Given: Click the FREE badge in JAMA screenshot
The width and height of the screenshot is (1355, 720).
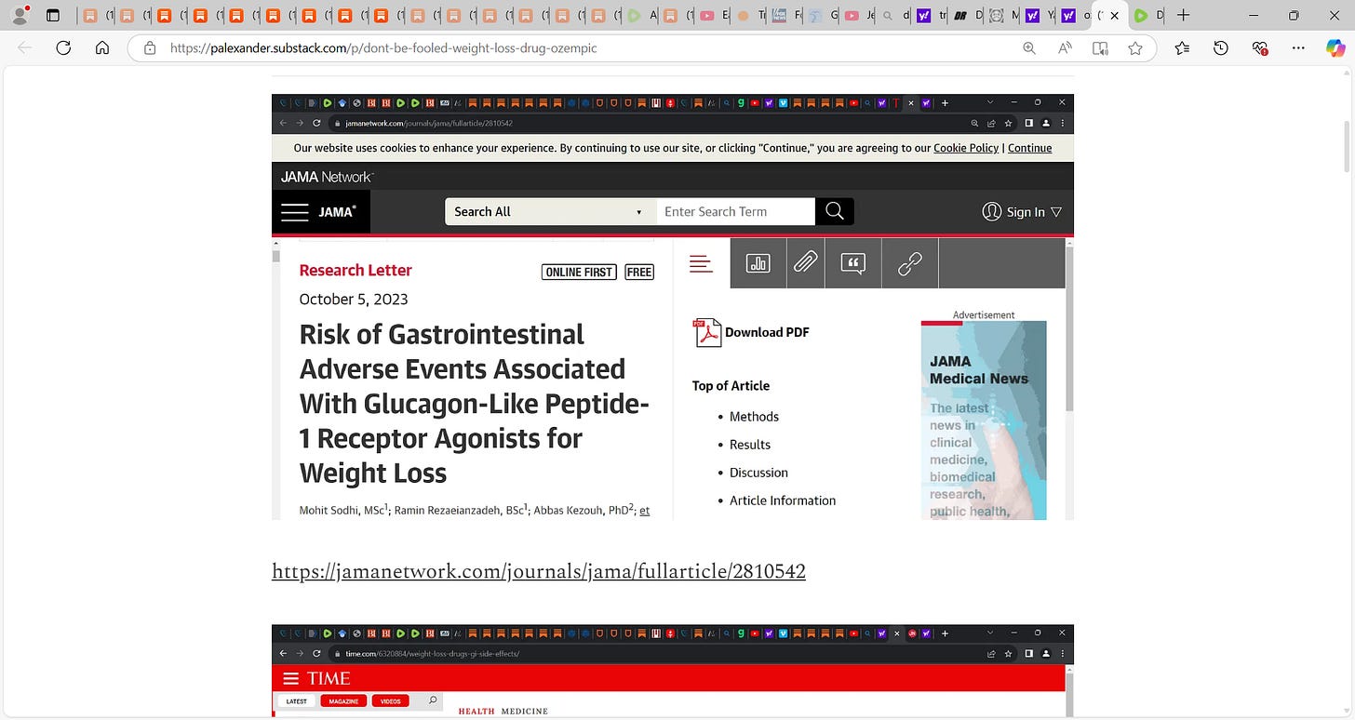Looking at the screenshot, I should coord(639,272).
